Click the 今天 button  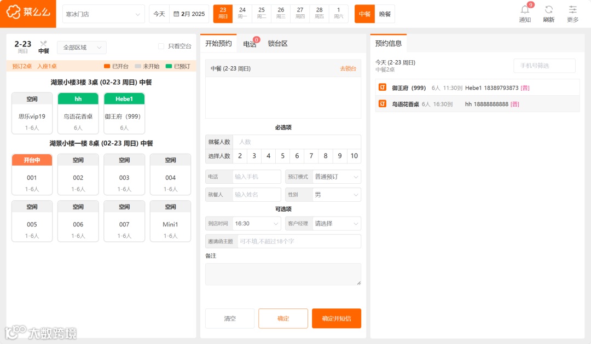click(x=159, y=14)
